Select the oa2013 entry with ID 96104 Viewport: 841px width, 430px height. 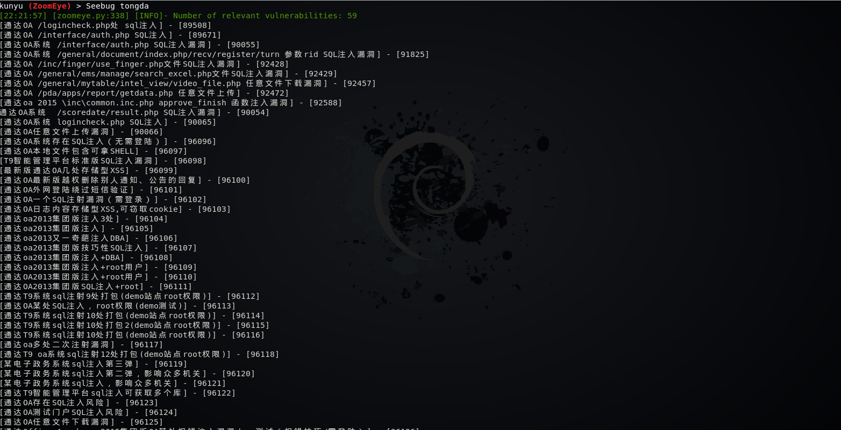[84, 219]
